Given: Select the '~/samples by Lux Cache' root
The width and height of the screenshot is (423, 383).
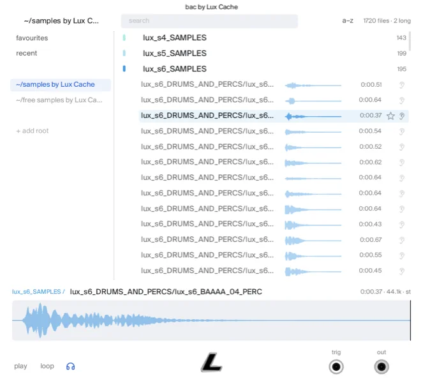Looking at the screenshot, I should click(61, 85).
